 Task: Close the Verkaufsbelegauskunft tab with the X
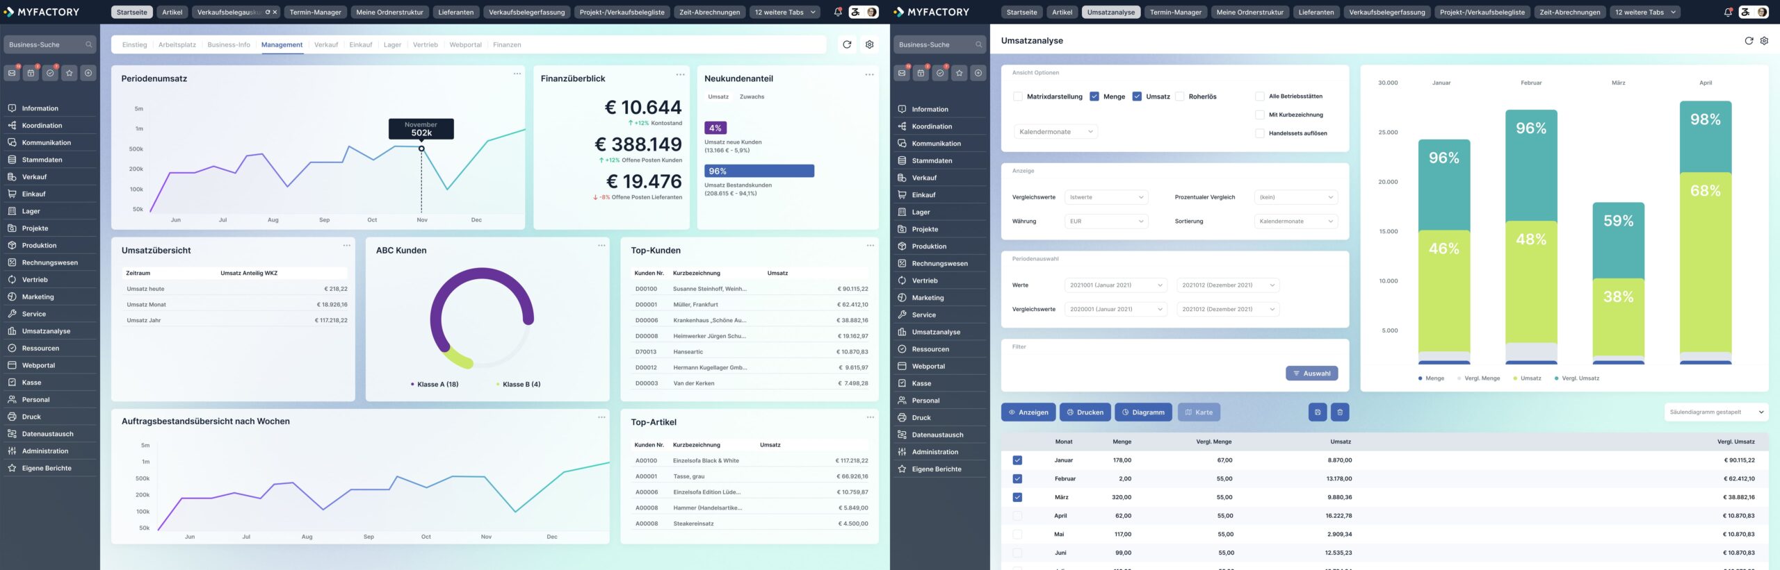point(275,12)
